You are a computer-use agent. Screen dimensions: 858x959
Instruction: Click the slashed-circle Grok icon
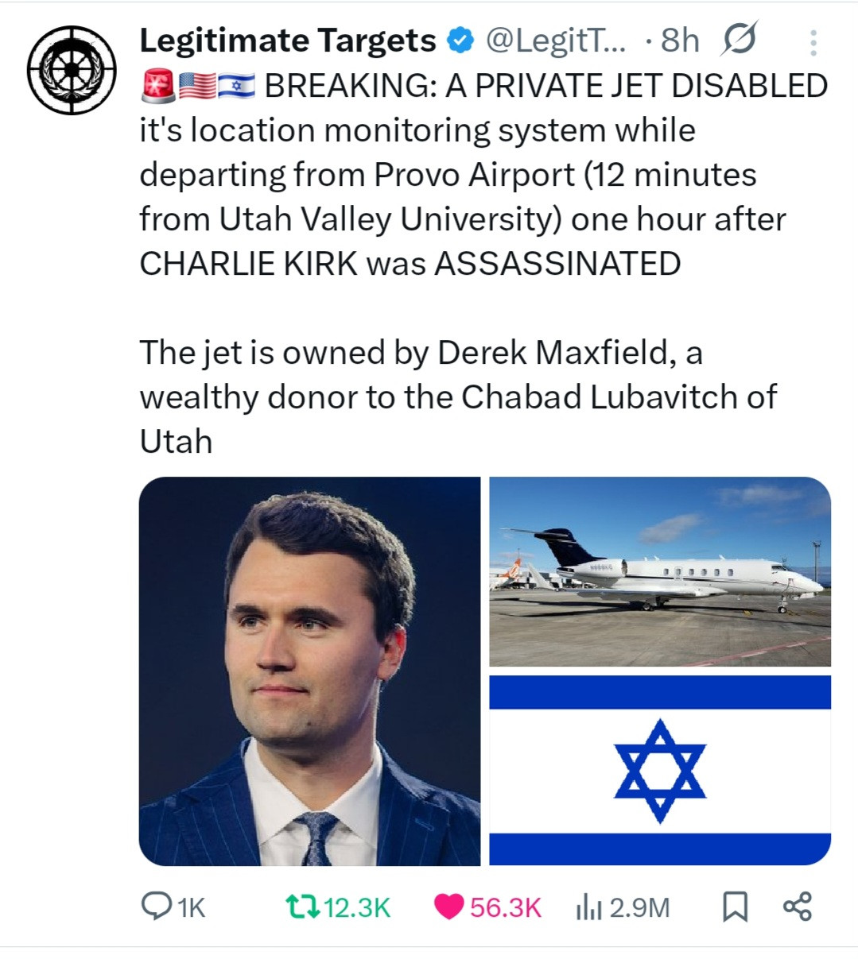pyautogui.click(x=739, y=40)
